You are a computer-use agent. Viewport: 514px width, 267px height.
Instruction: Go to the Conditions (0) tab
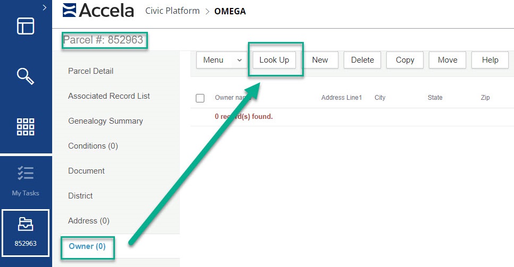click(x=93, y=146)
